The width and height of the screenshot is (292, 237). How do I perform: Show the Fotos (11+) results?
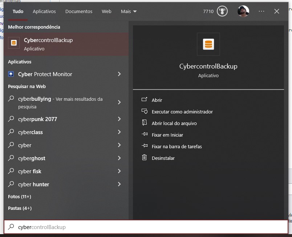point(20,196)
